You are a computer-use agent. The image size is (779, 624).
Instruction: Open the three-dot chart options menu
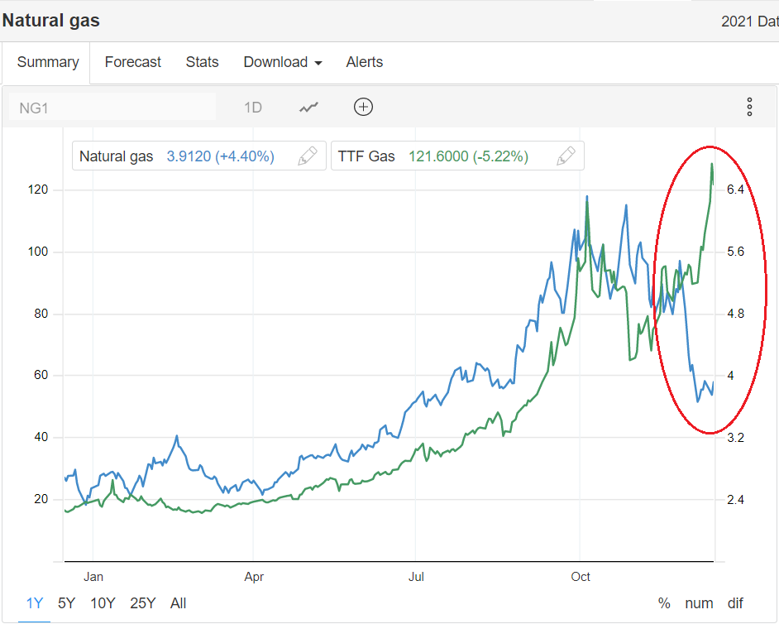point(749,107)
